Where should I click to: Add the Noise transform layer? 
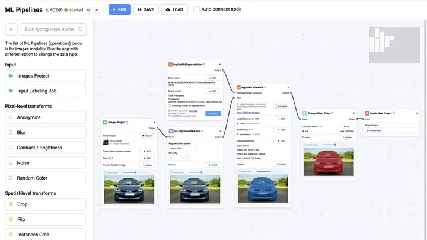[x=46, y=163]
